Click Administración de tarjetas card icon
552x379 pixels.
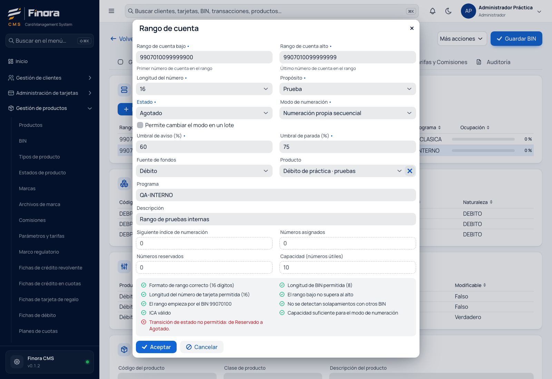coord(11,93)
